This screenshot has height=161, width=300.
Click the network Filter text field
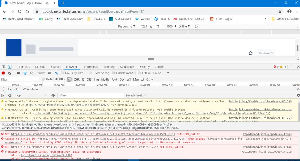point(20,79)
